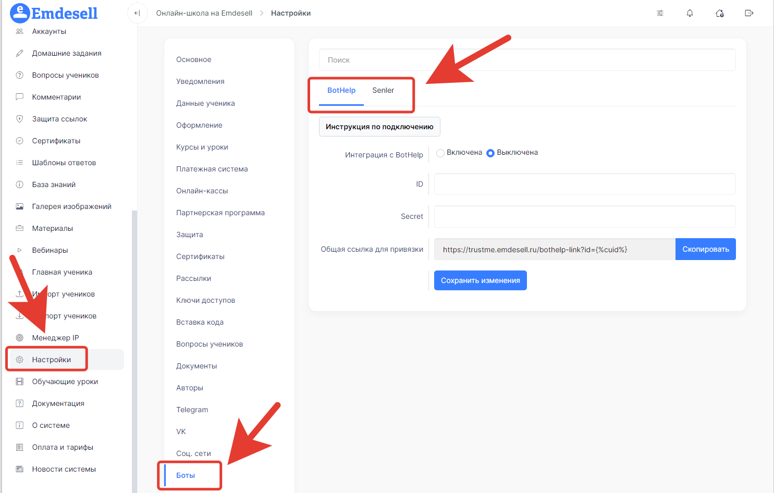Click Сохранить изменения button

pos(480,280)
